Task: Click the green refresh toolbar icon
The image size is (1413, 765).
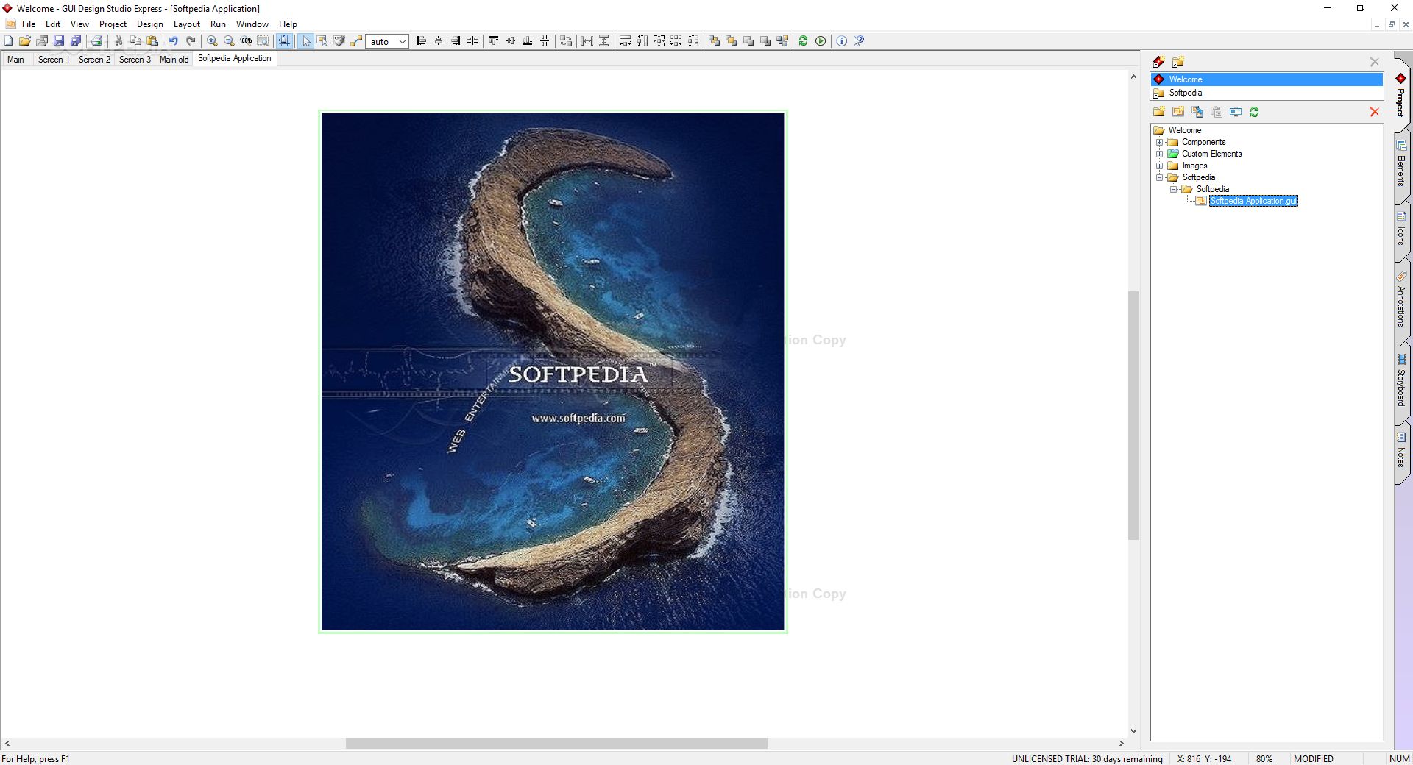Action: (x=803, y=41)
